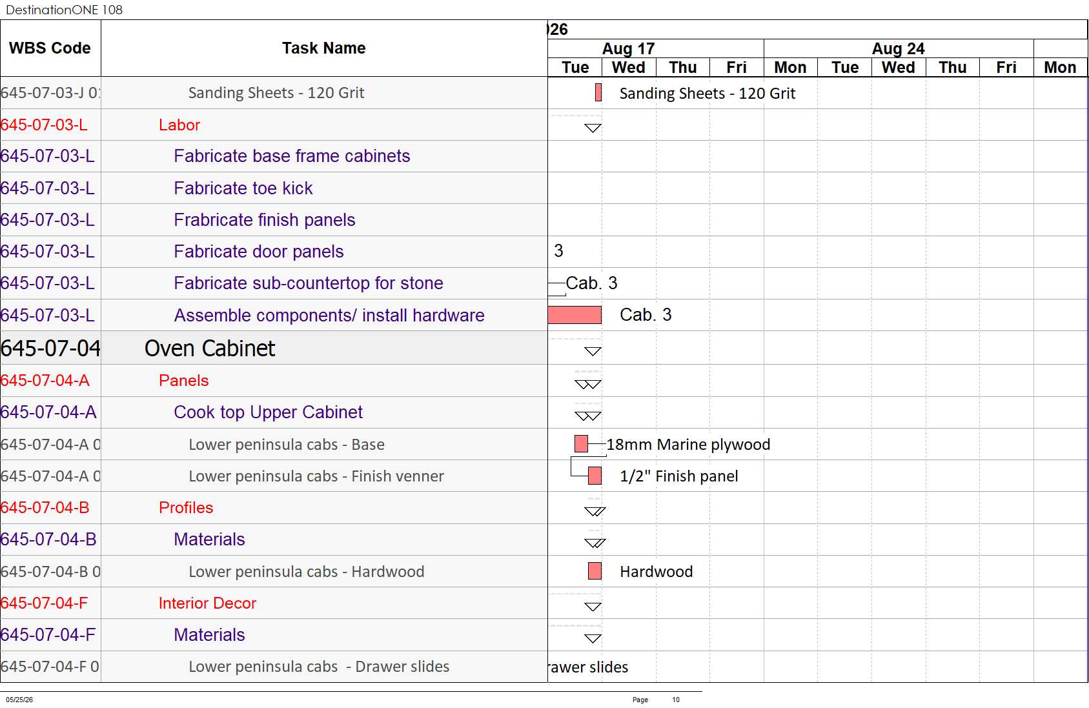Viewport: 1089px width, 708px height.
Task: Click the Fabricate toe kick task
Action: click(x=243, y=188)
